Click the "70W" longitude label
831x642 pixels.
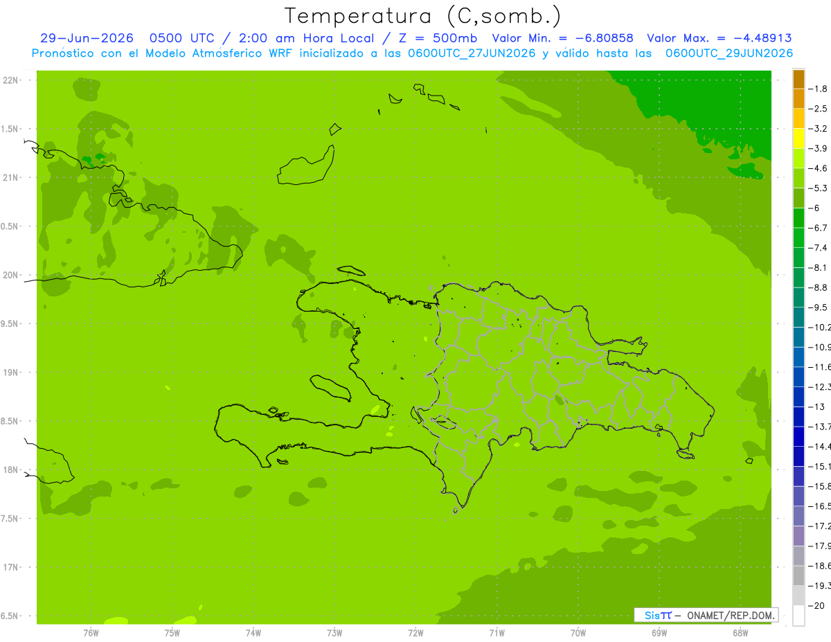pos(578,632)
